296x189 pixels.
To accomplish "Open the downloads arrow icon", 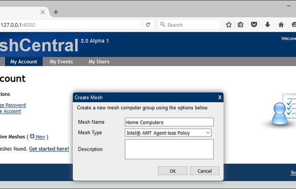I will [267, 24].
